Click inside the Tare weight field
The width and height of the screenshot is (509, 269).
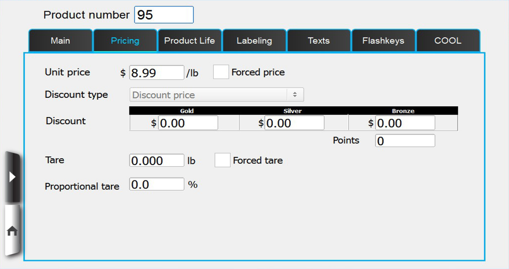(156, 160)
